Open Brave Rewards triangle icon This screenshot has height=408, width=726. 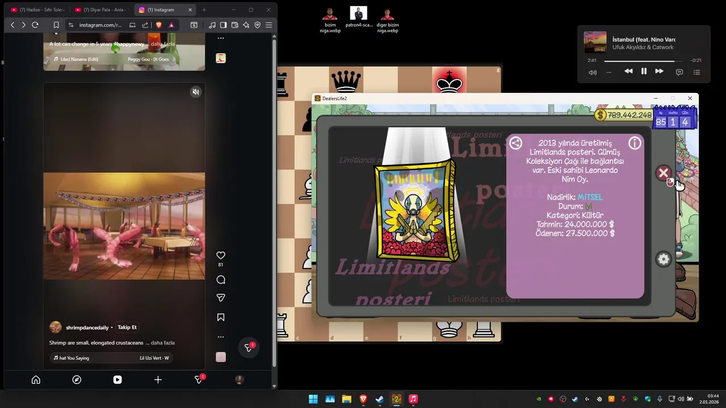pyautogui.click(x=171, y=25)
